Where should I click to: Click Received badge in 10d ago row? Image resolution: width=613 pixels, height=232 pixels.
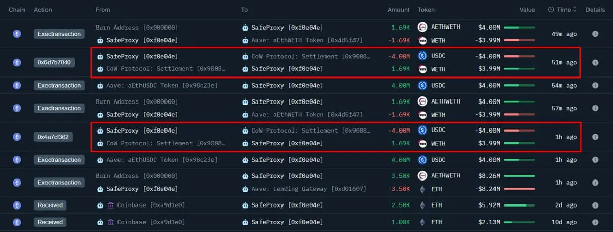(50, 222)
